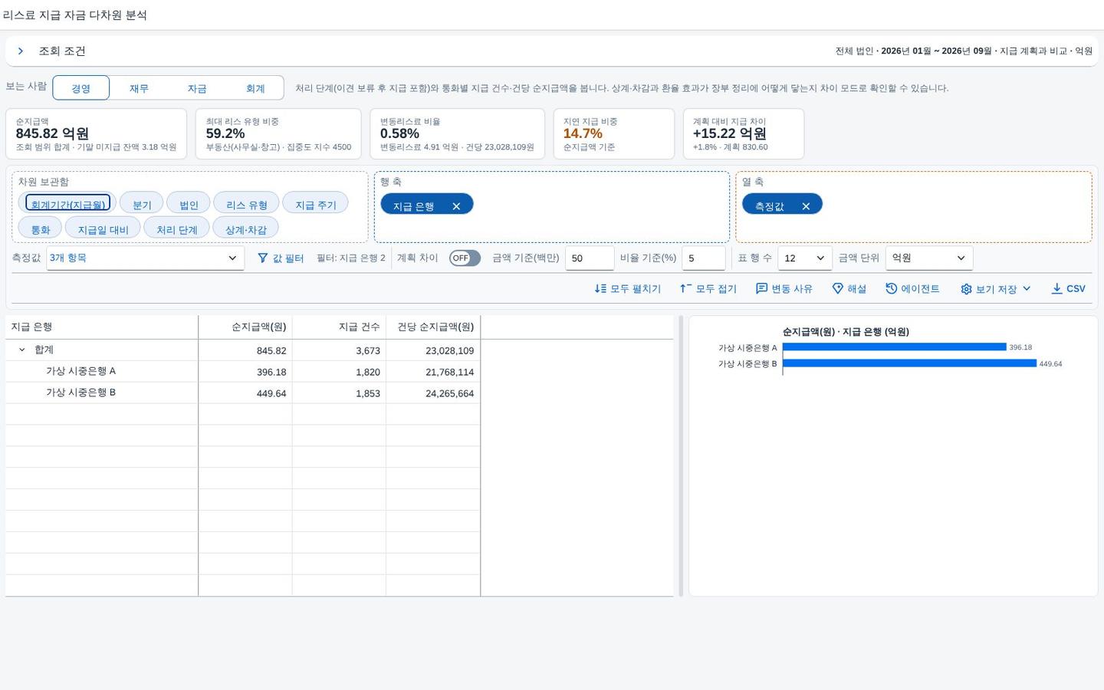Click the splitter between table and chart
1104x690 pixels.
pos(681,455)
